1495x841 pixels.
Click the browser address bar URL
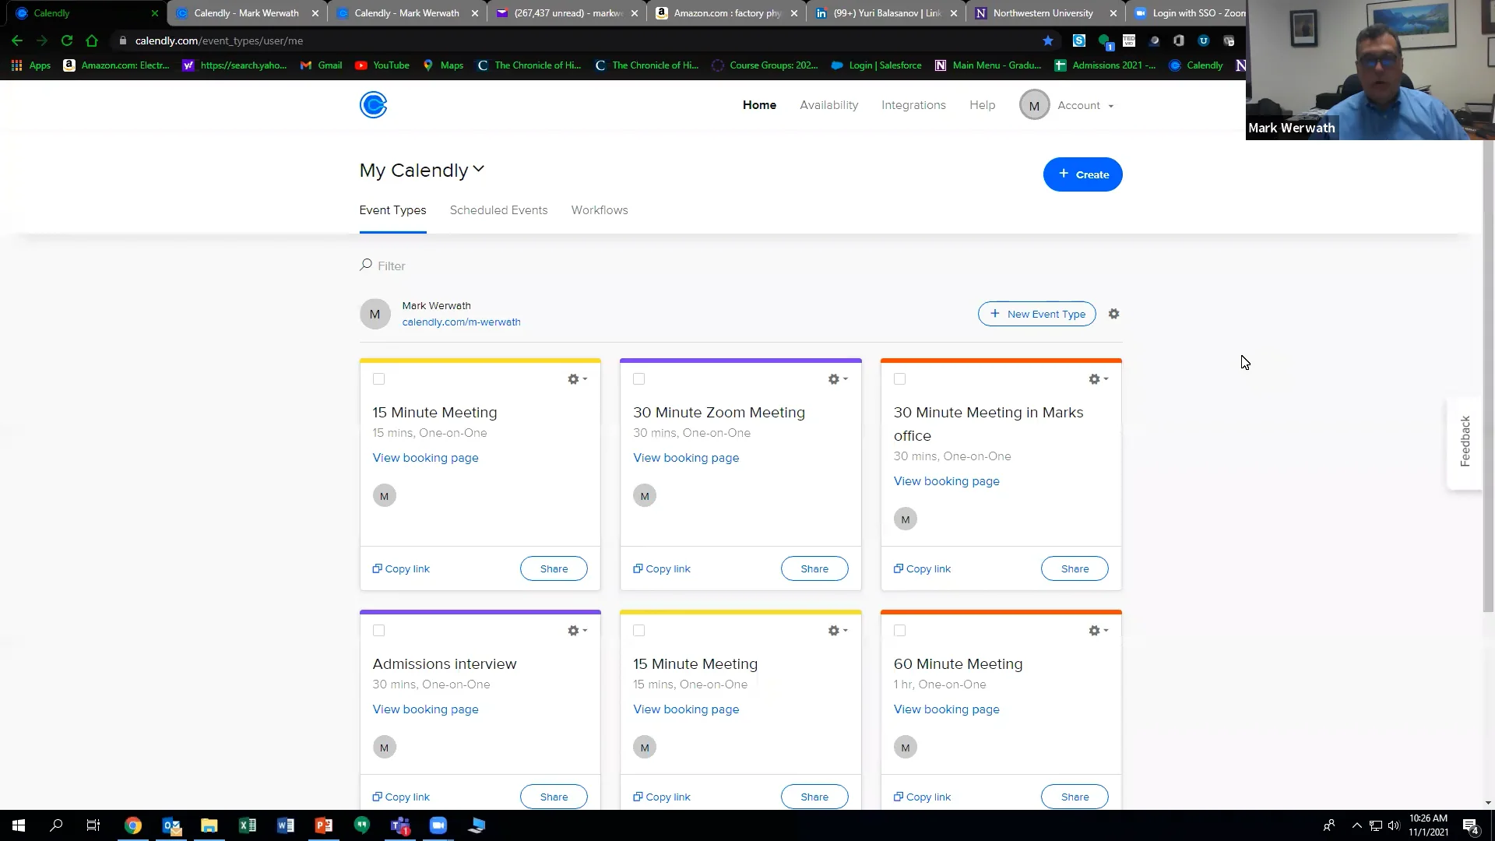point(219,40)
